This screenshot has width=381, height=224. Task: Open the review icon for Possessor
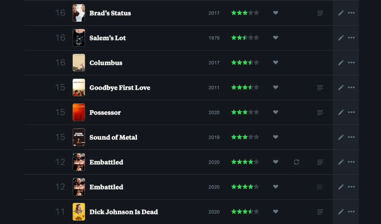coord(320,112)
